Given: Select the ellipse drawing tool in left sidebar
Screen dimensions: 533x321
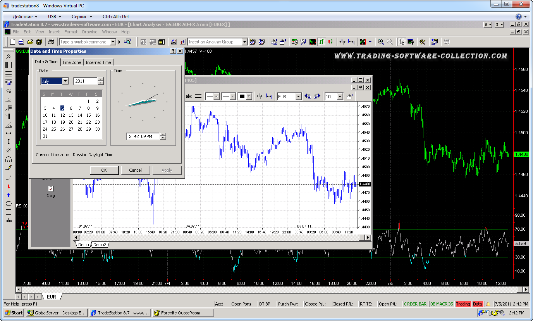Looking at the screenshot, I should 9,204.
